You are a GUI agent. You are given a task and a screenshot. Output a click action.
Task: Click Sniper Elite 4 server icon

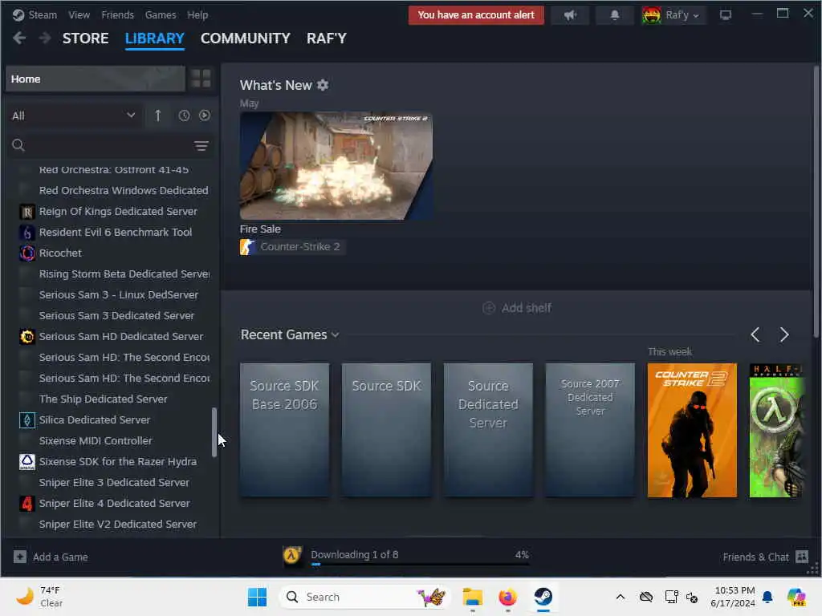click(27, 504)
